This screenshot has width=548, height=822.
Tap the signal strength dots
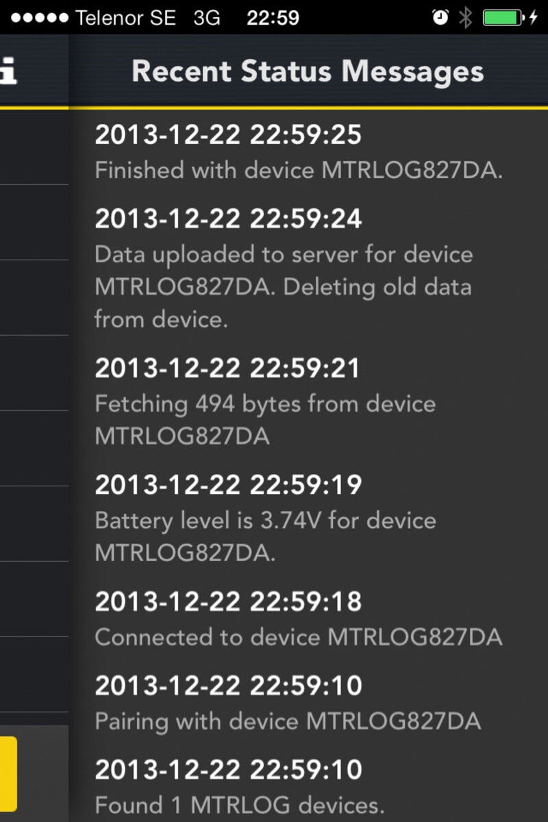click(x=39, y=18)
